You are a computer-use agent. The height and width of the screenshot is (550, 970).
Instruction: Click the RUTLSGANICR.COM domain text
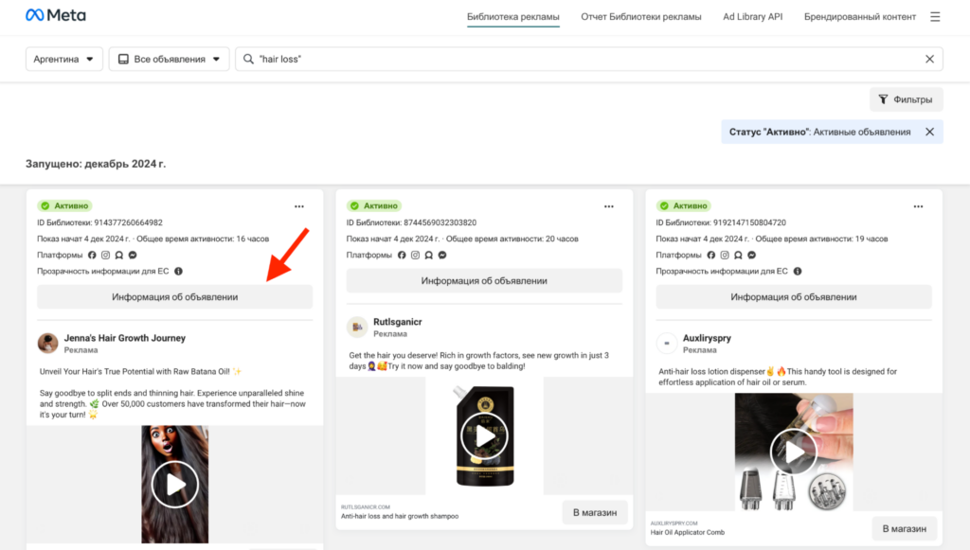click(x=365, y=506)
